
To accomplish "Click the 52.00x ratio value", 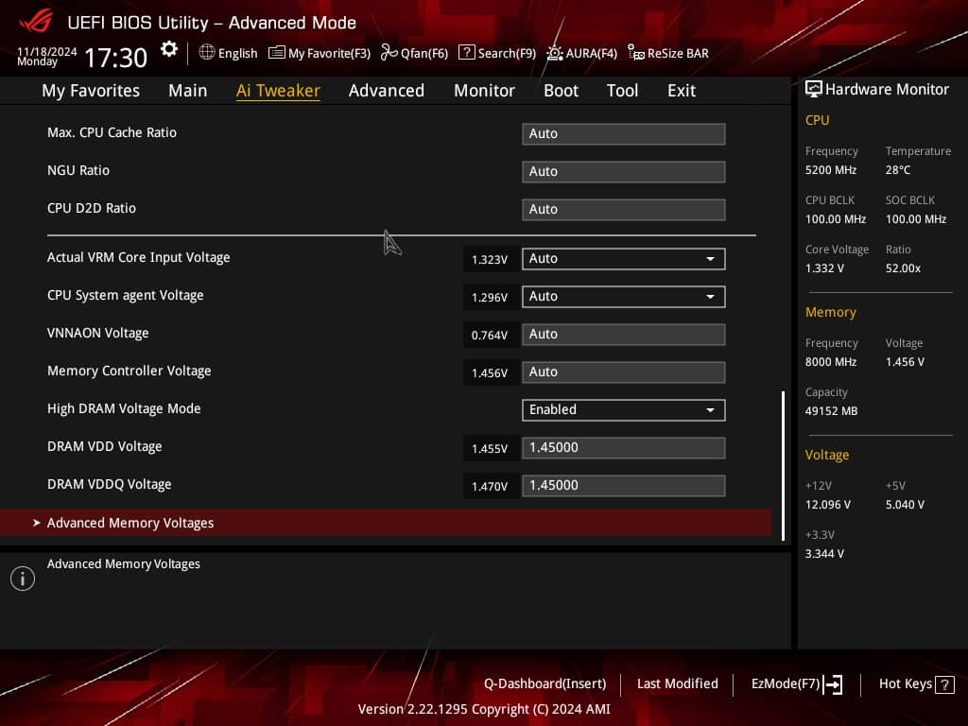I will click(x=903, y=268).
